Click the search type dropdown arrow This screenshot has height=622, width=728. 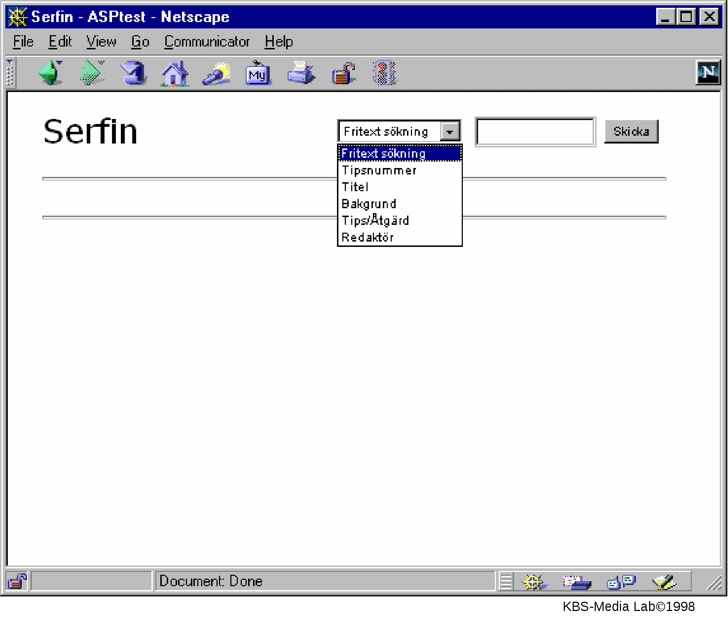point(450,132)
